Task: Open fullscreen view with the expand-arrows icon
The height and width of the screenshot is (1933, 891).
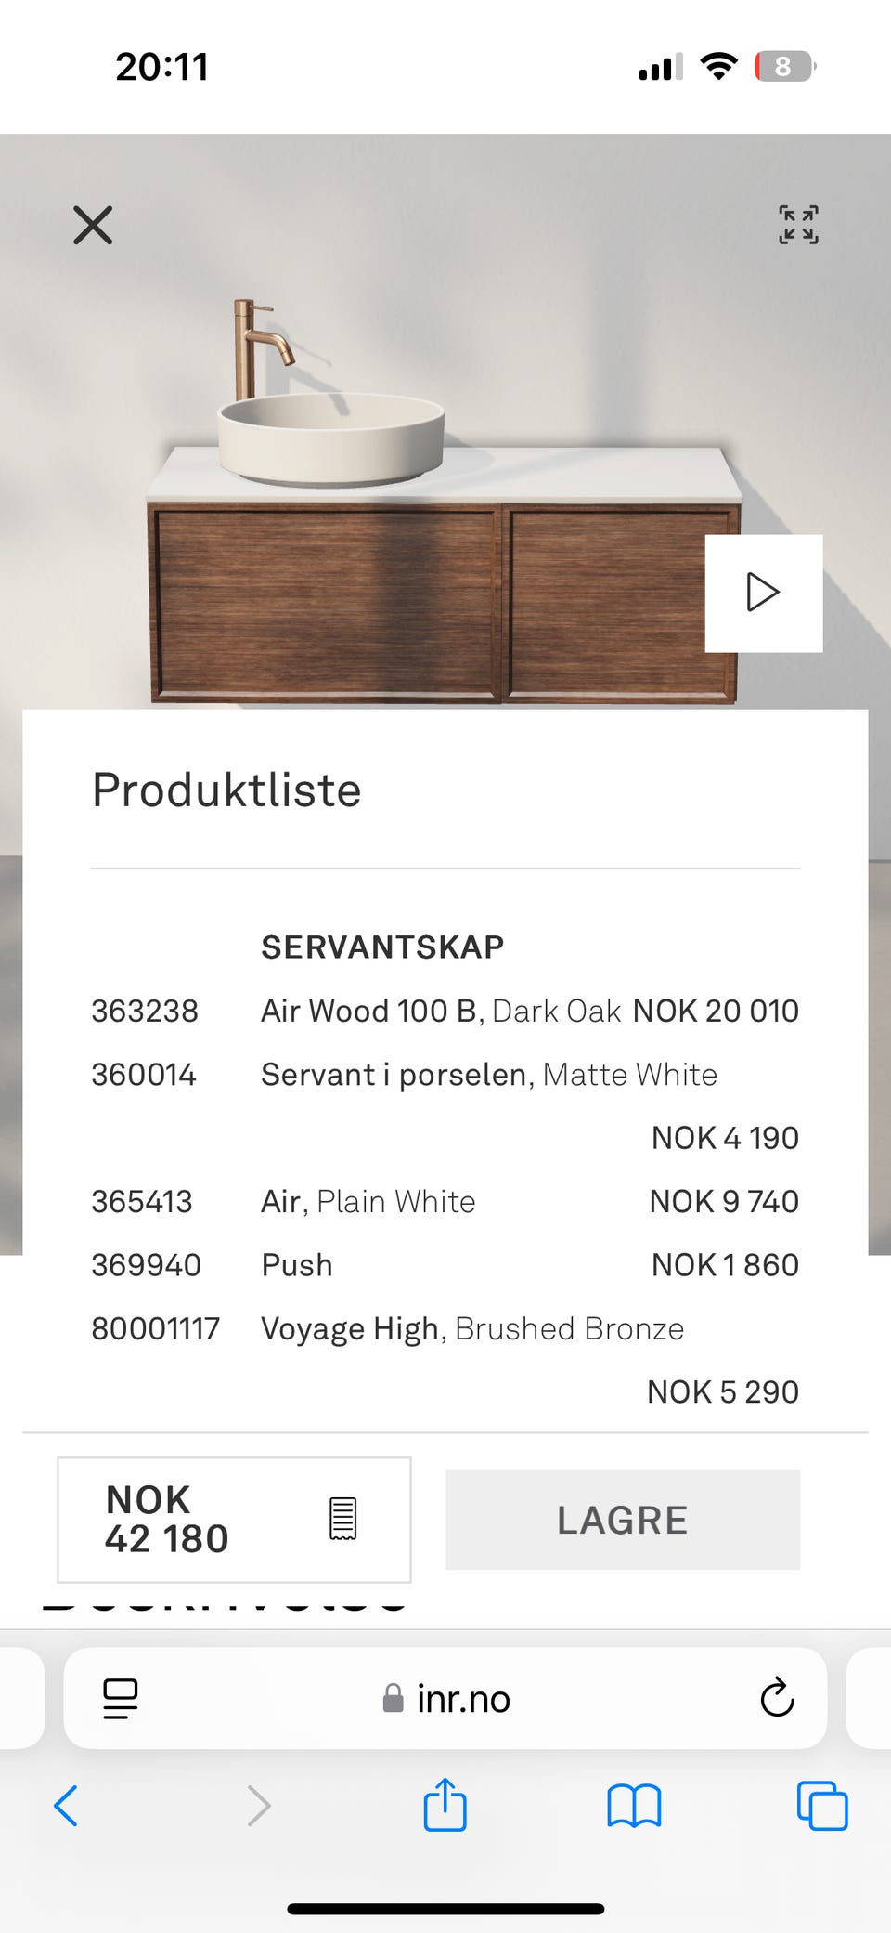Action: 798,225
